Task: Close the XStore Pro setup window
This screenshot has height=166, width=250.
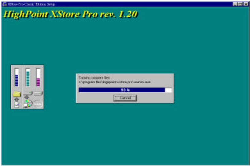Action: (246, 4)
